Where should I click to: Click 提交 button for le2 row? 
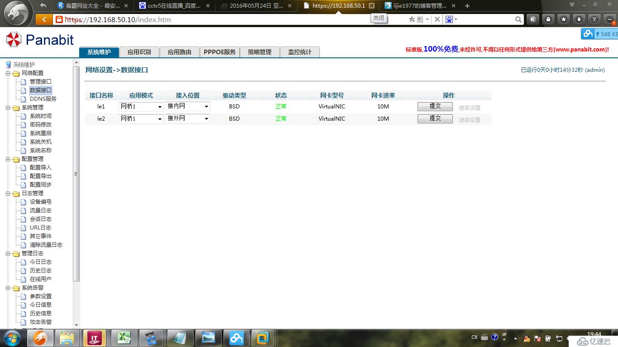click(435, 118)
